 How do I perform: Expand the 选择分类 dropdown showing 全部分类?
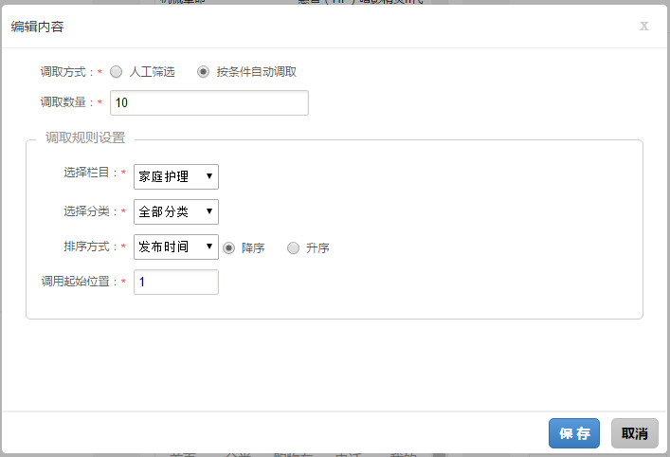click(176, 211)
